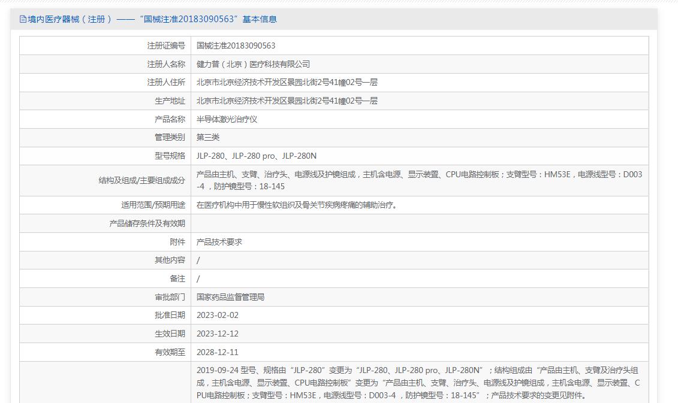Open the "产品技术要求" attachment
Image resolution: width=678 pixels, height=403 pixels.
click(x=219, y=242)
